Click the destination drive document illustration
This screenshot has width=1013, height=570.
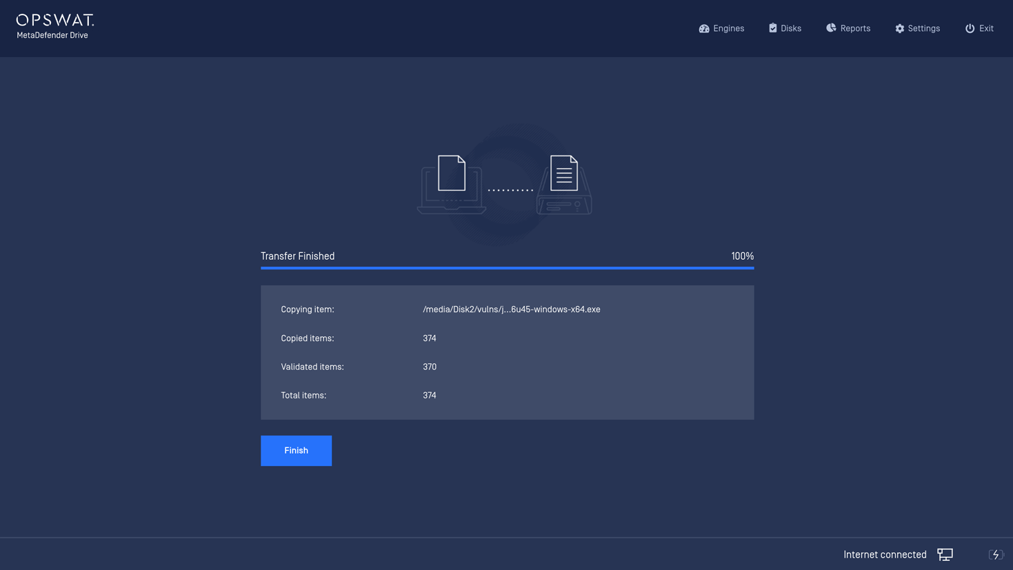coord(564,184)
